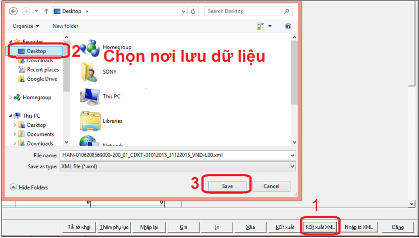The image size is (419, 238).
Task: Open the view options dropdown arrow
Action: coord(270,26)
